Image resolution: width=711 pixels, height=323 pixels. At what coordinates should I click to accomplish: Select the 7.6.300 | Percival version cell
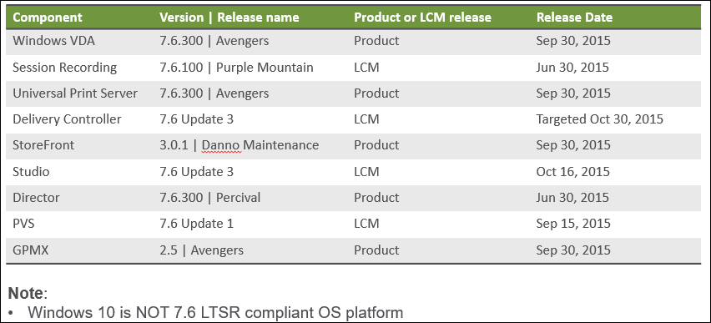point(210,198)
